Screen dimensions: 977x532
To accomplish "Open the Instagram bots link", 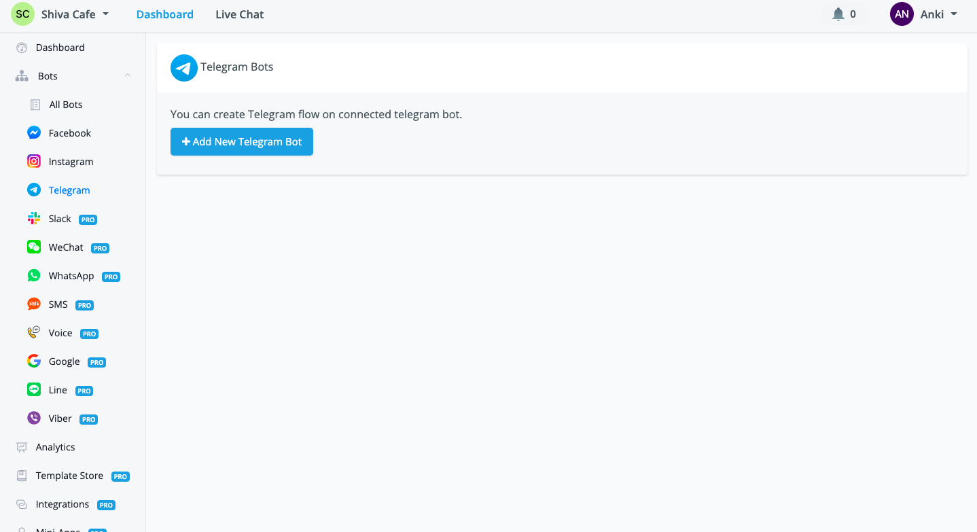I will (x=73, y=162).
